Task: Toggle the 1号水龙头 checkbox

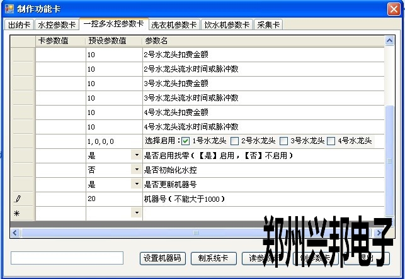Action: coord(185,141)
